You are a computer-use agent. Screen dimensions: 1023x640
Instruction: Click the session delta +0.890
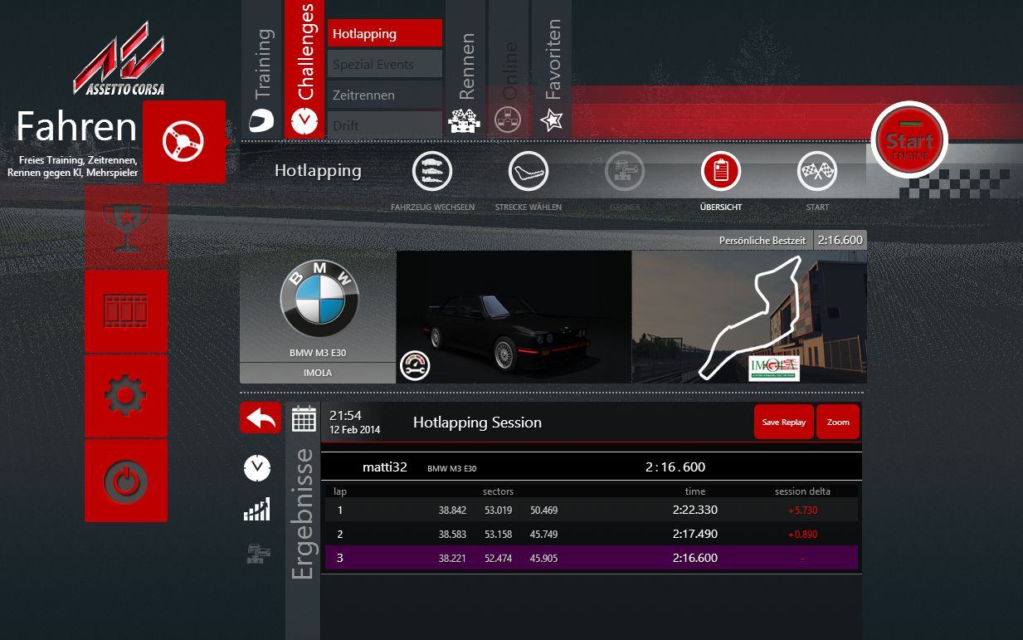(802, 535)
